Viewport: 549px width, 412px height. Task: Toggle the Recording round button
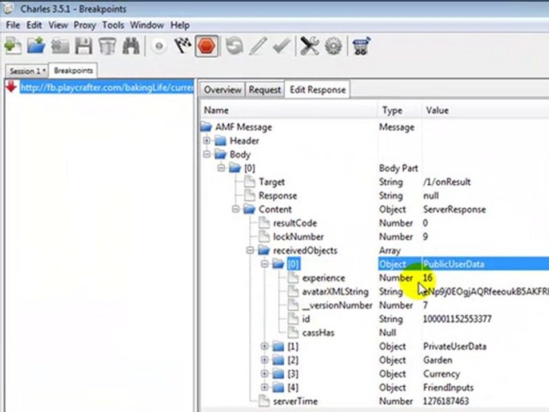point(160,46)
